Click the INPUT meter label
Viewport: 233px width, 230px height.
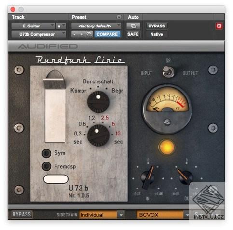click(146, 73)
